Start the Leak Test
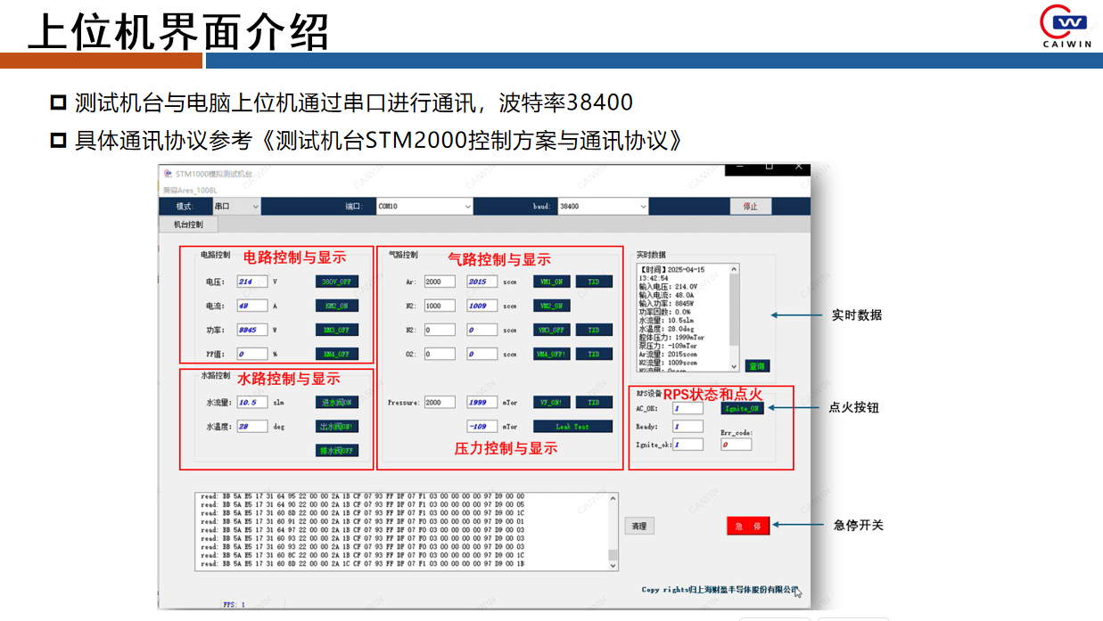The image size is (1103, 621). click(x=572, y=427)
